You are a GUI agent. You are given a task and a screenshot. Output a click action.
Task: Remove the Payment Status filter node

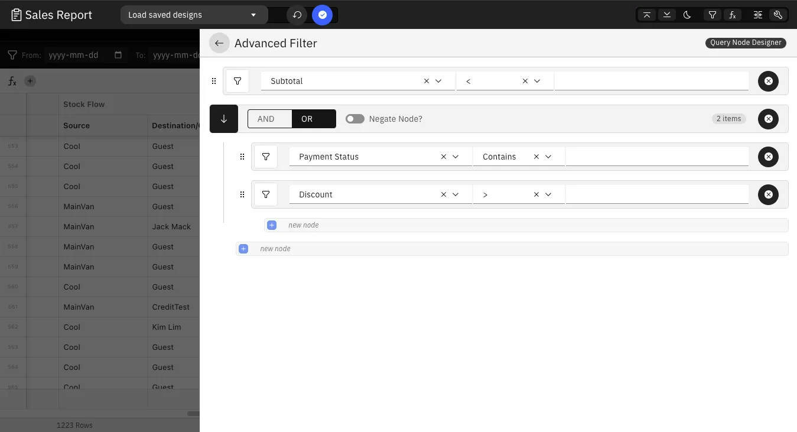click(x=768, y=157)
